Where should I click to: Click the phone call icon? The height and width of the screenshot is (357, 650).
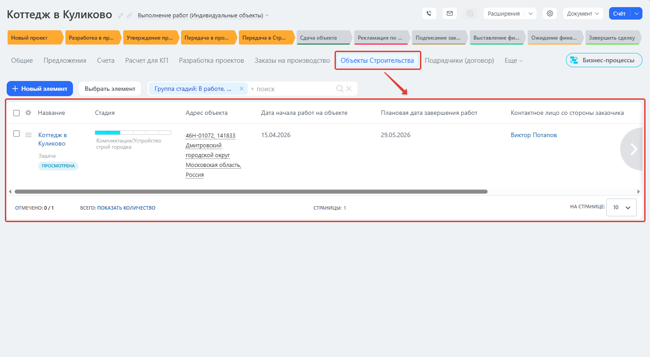click(429, 13)
